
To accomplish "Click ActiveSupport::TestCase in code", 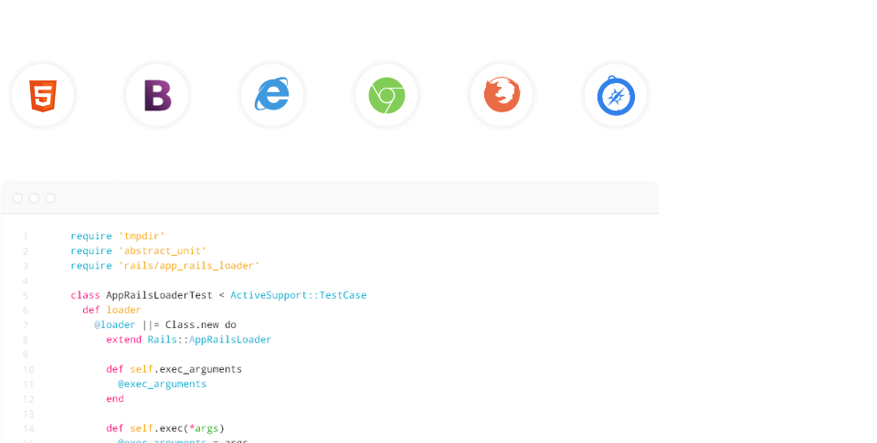I will pos(298,295).
